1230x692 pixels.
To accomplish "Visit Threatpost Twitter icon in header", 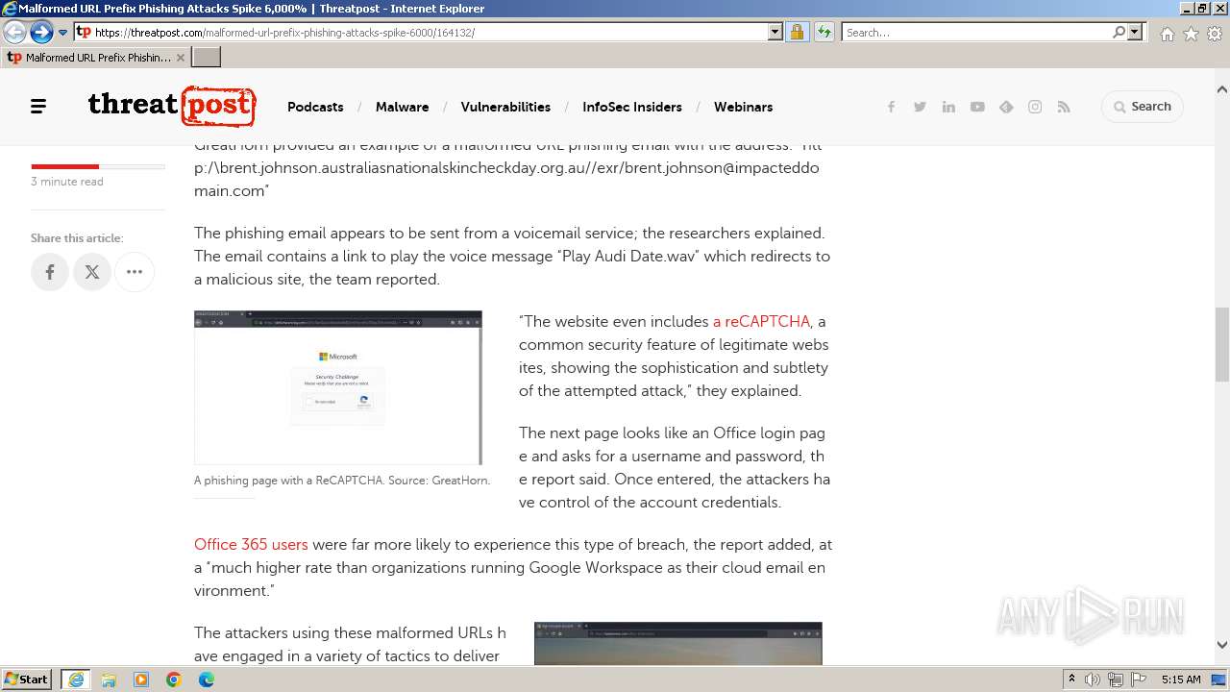I will click(920, 107).
